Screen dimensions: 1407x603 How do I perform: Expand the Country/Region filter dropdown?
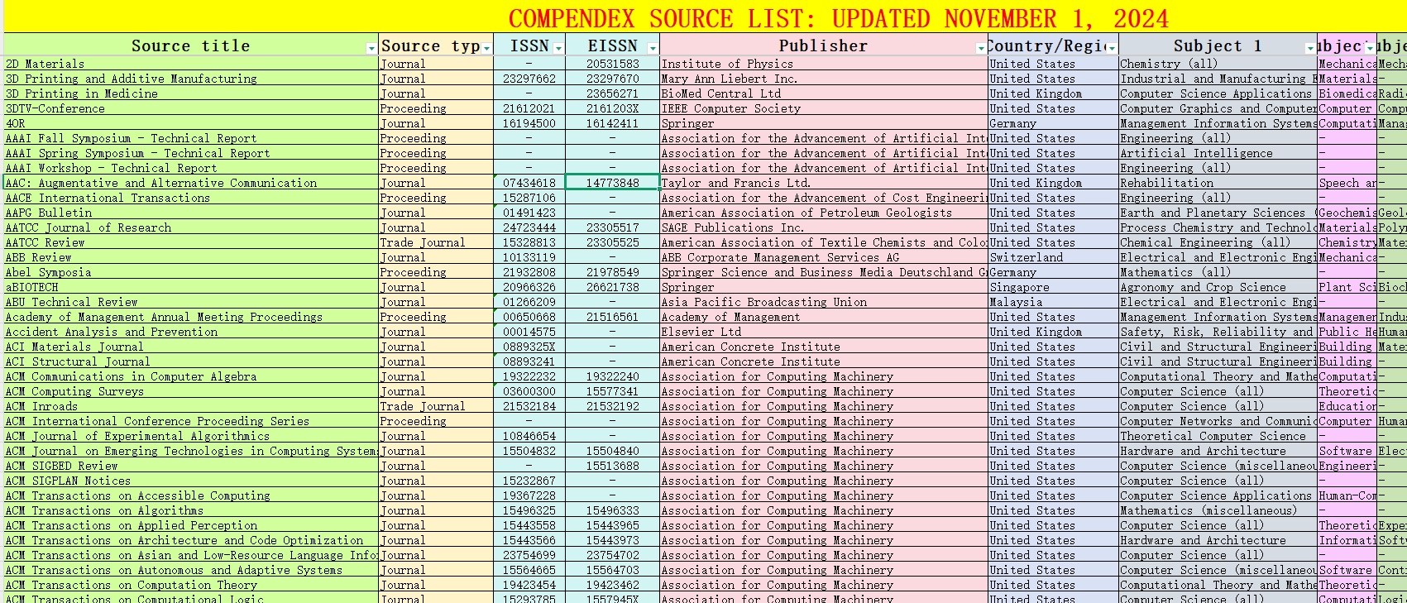(x=1111, y=49)
